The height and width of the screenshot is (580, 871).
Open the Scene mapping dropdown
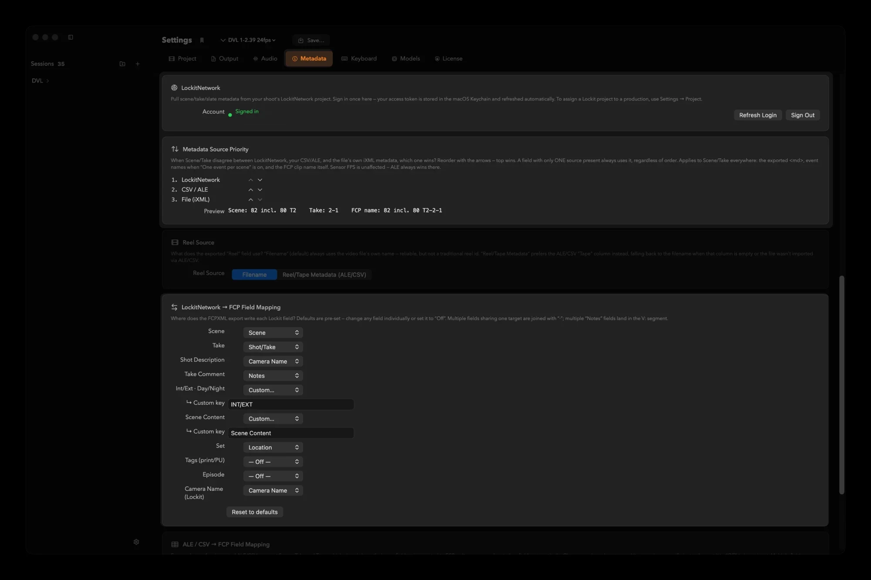273,332
